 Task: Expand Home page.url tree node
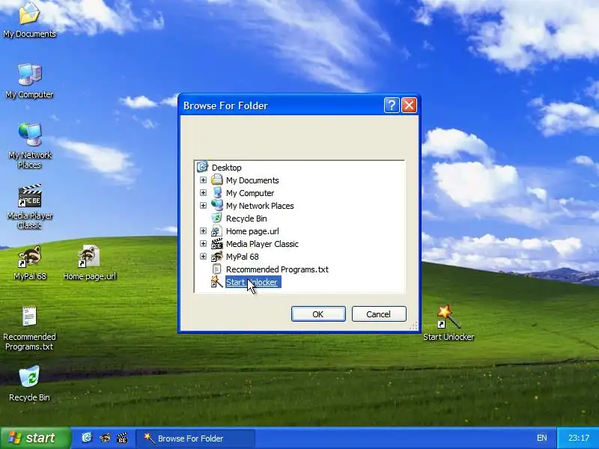point(203,230)
